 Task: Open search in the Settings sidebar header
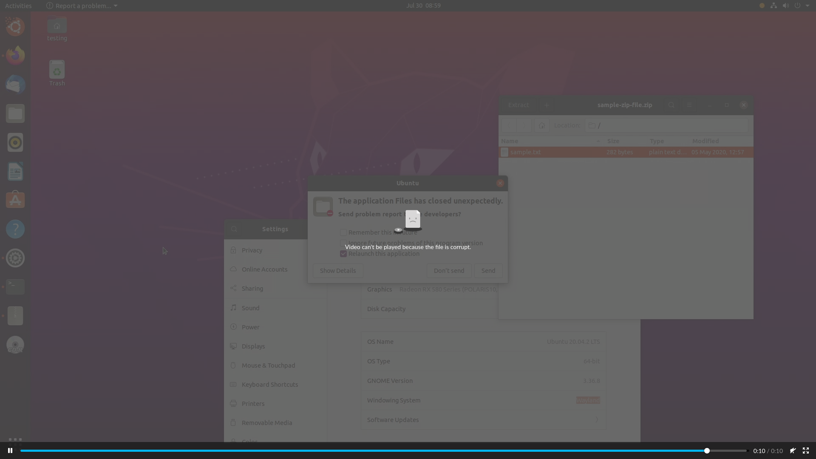coord(234,229)
